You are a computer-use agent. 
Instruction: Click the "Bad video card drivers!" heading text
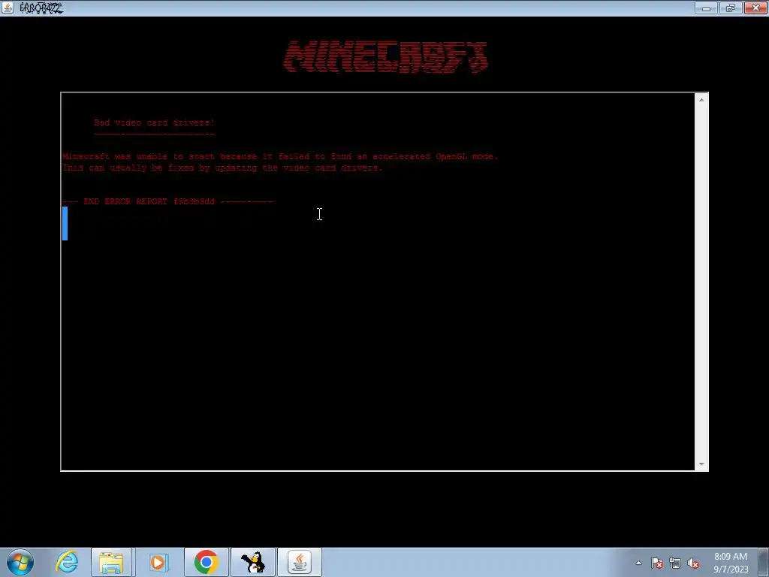154,122
